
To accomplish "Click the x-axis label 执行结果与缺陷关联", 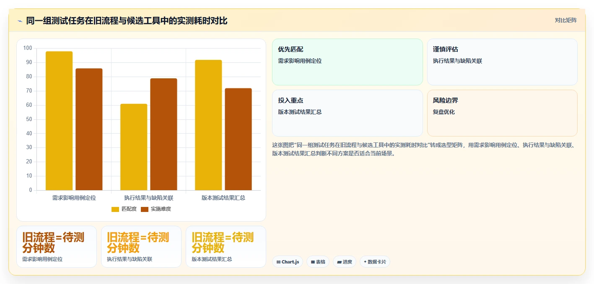I will [149, 198].
